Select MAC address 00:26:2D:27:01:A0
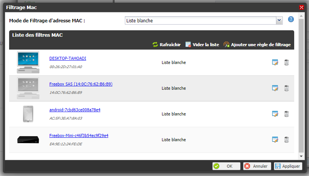 click(x=66, y=67)
